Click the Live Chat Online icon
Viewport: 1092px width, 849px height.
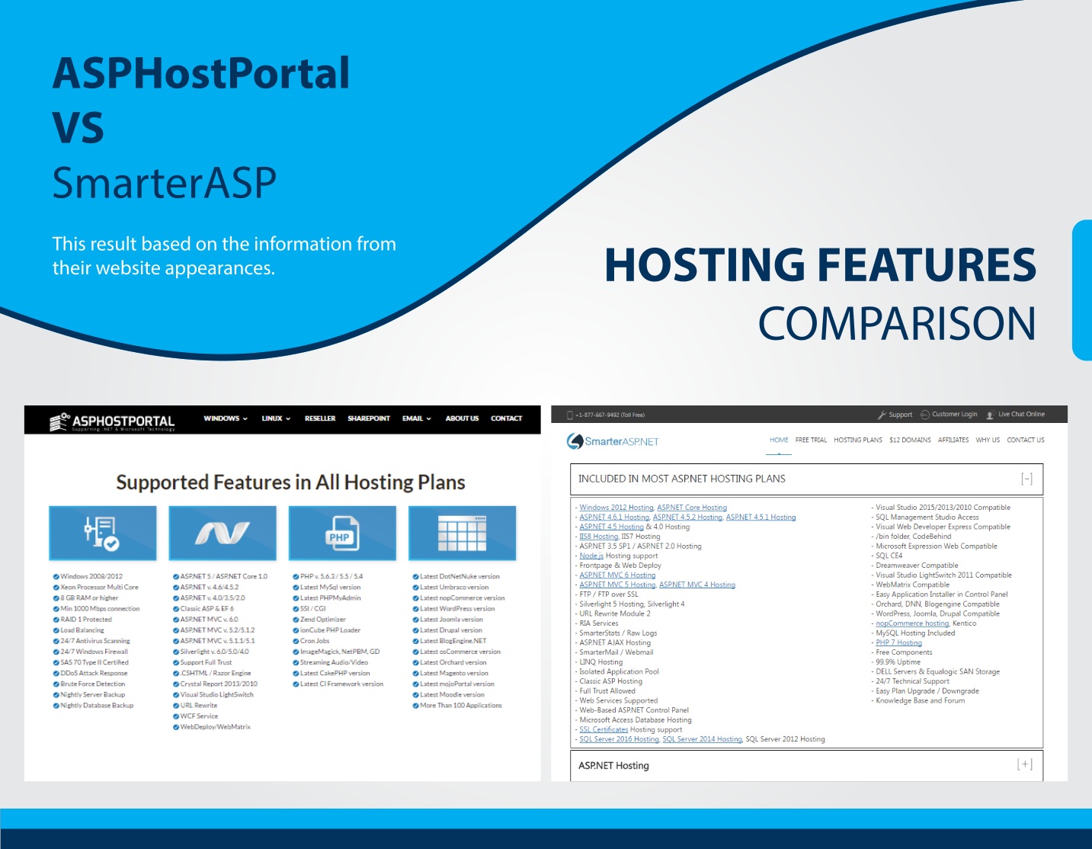coord(991,415)
